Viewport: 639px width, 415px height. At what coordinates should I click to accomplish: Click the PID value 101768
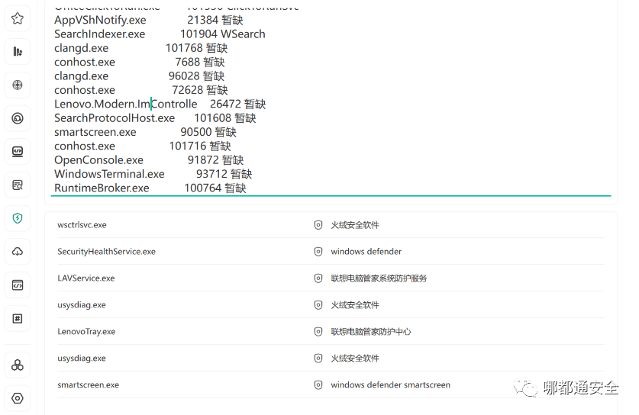click(x=184, y=48)
